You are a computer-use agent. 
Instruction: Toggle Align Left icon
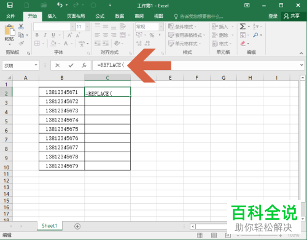[x=97, y=35]
